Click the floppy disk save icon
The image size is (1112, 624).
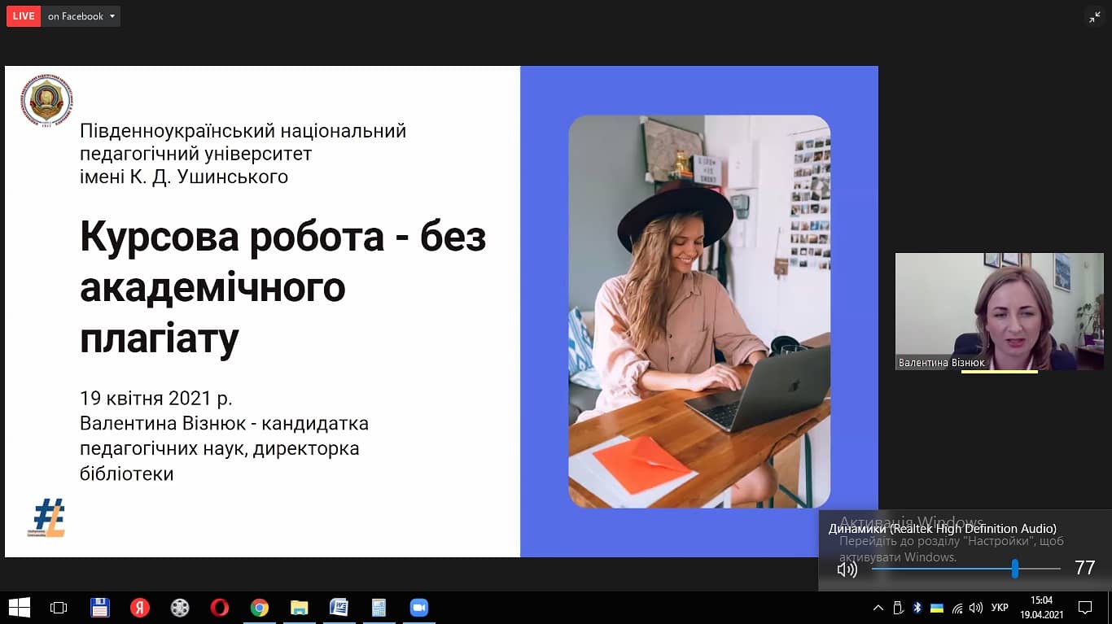coord(99,608)
